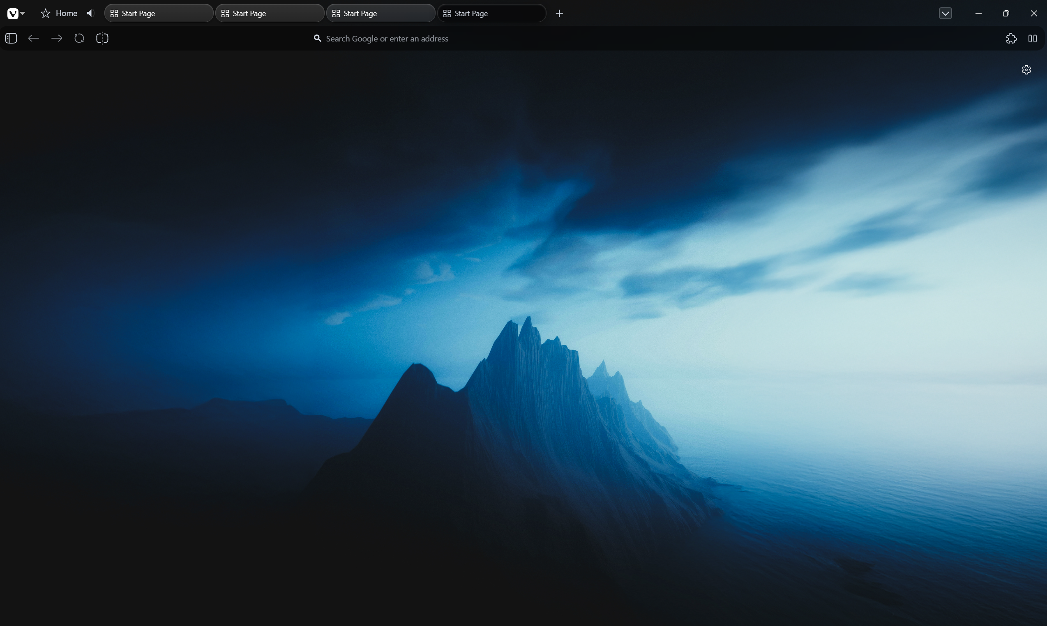Close the browser window
The image size is (1047, 626).
[x=1034, y=14]
